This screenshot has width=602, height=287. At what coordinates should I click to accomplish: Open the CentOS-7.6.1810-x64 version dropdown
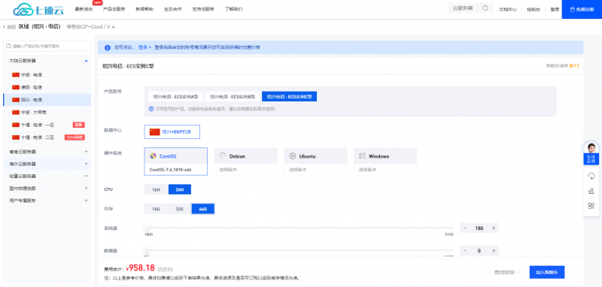pos(176,169)
